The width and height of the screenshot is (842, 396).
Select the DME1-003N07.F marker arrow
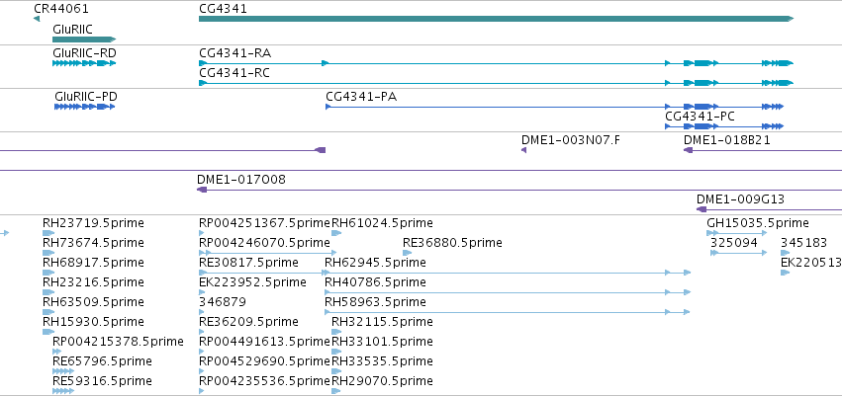[523, 150]
